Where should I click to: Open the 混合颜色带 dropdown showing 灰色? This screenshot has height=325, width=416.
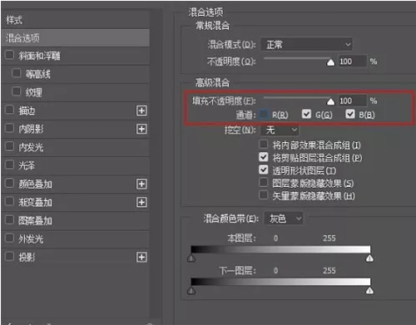[284, 219]
